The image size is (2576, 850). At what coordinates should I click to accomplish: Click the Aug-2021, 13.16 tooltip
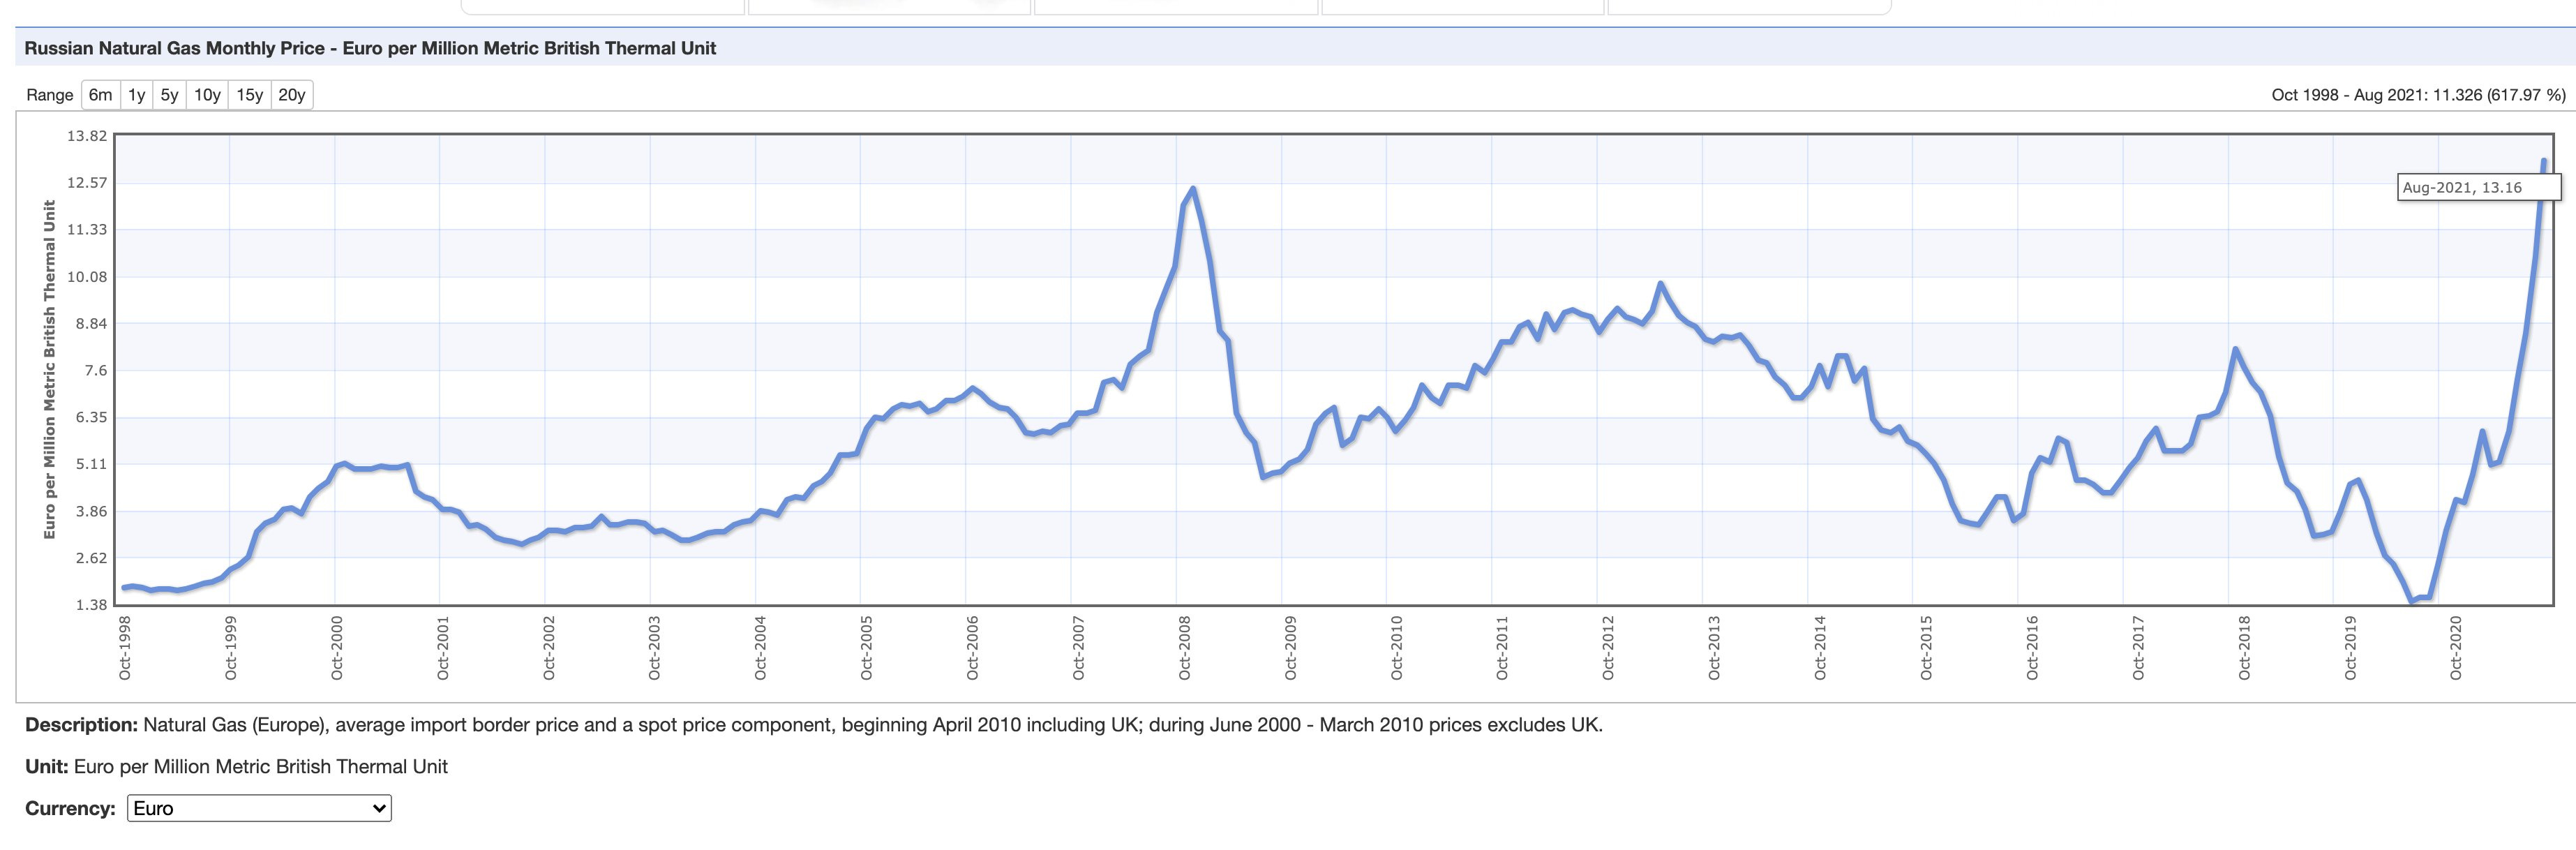(x=2478, y=187)
